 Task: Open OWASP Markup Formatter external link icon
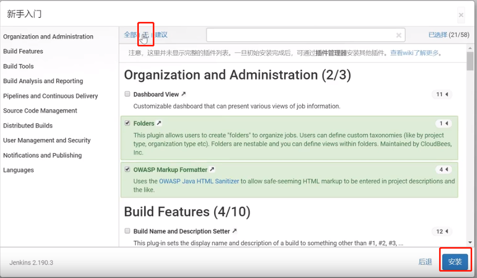tap(212, 169)
